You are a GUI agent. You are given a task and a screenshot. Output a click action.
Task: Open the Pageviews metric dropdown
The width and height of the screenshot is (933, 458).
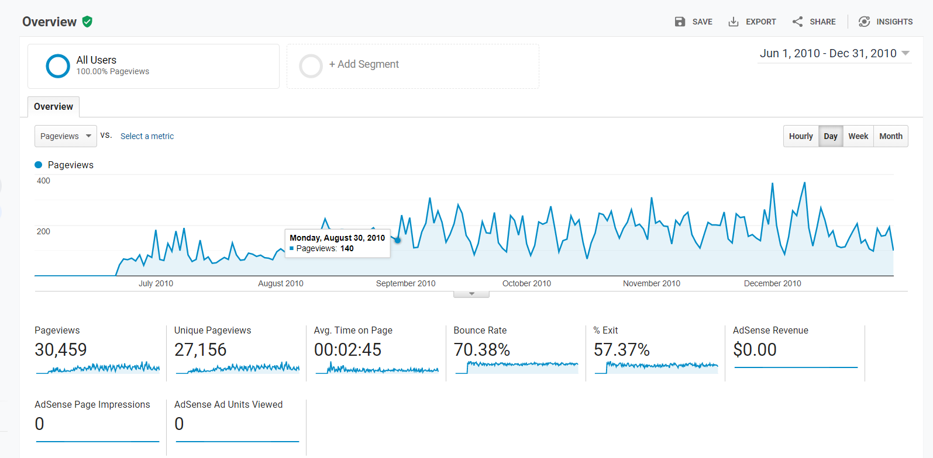tap(66, 136)
